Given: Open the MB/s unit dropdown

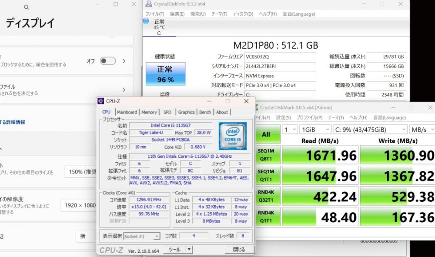Looking at the screenshot, I should [x=422, y=130].
